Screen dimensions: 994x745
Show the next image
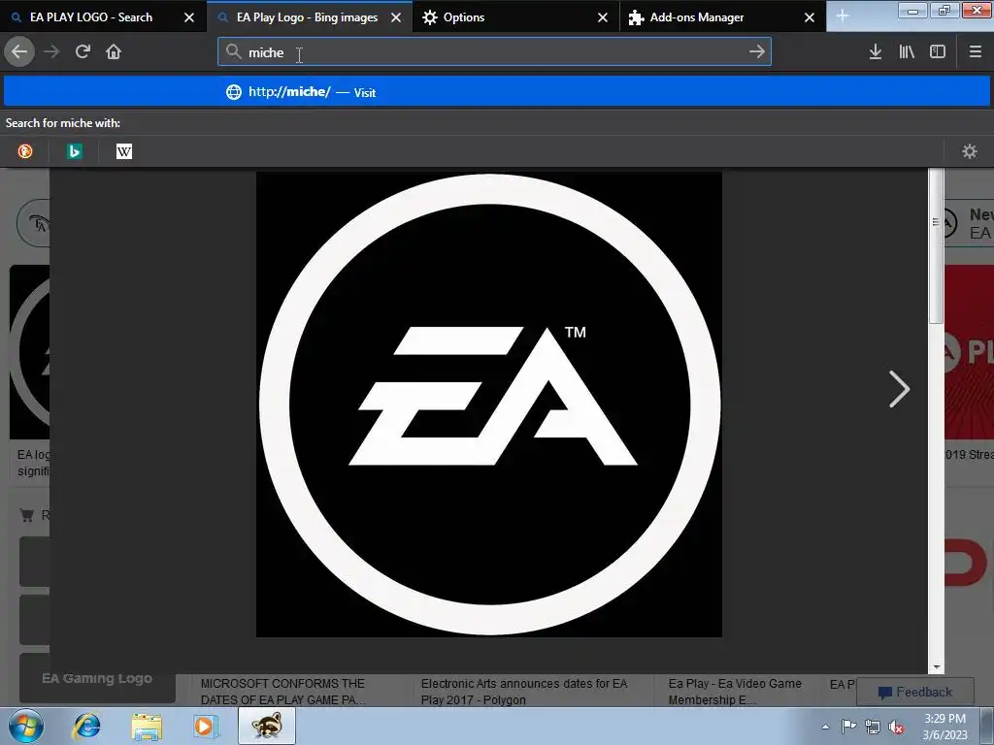coord(899,389)
